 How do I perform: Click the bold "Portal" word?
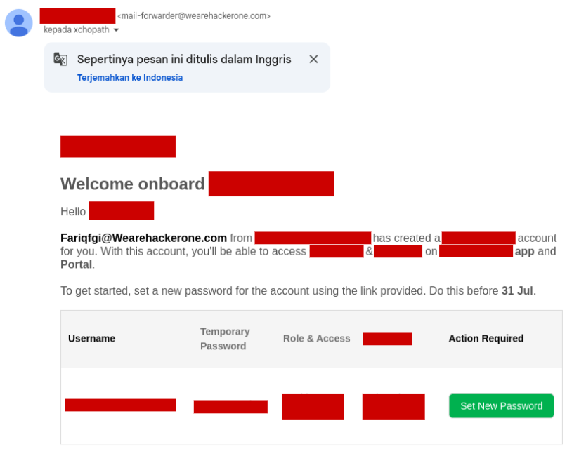(76, 264)
